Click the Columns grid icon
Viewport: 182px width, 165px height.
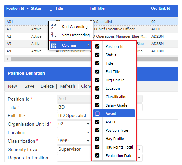54,45
